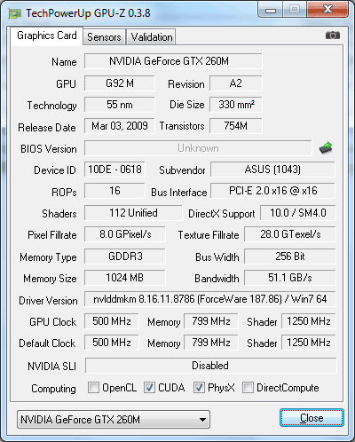The height and width of the screenshot is (442, 355).
Task: Click the DirectX Support field 10.0 / SM4.0
Action: (298, 213)
